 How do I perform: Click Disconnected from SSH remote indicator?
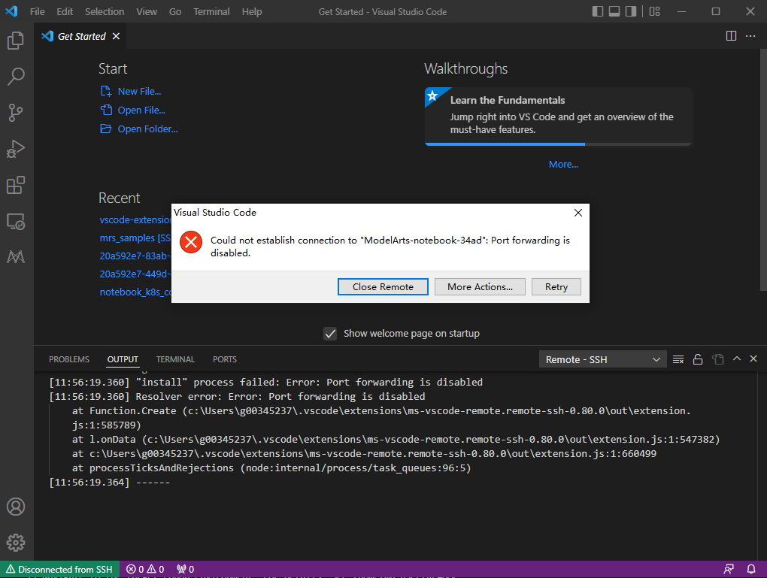(59, 569)
